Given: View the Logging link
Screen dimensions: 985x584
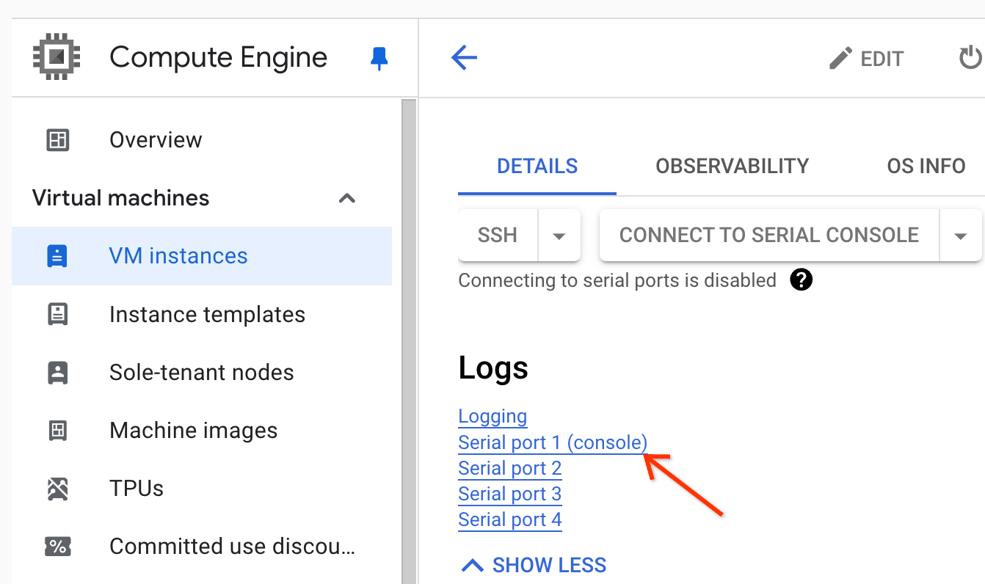Looking at the screenshot, I should [492, 416].
